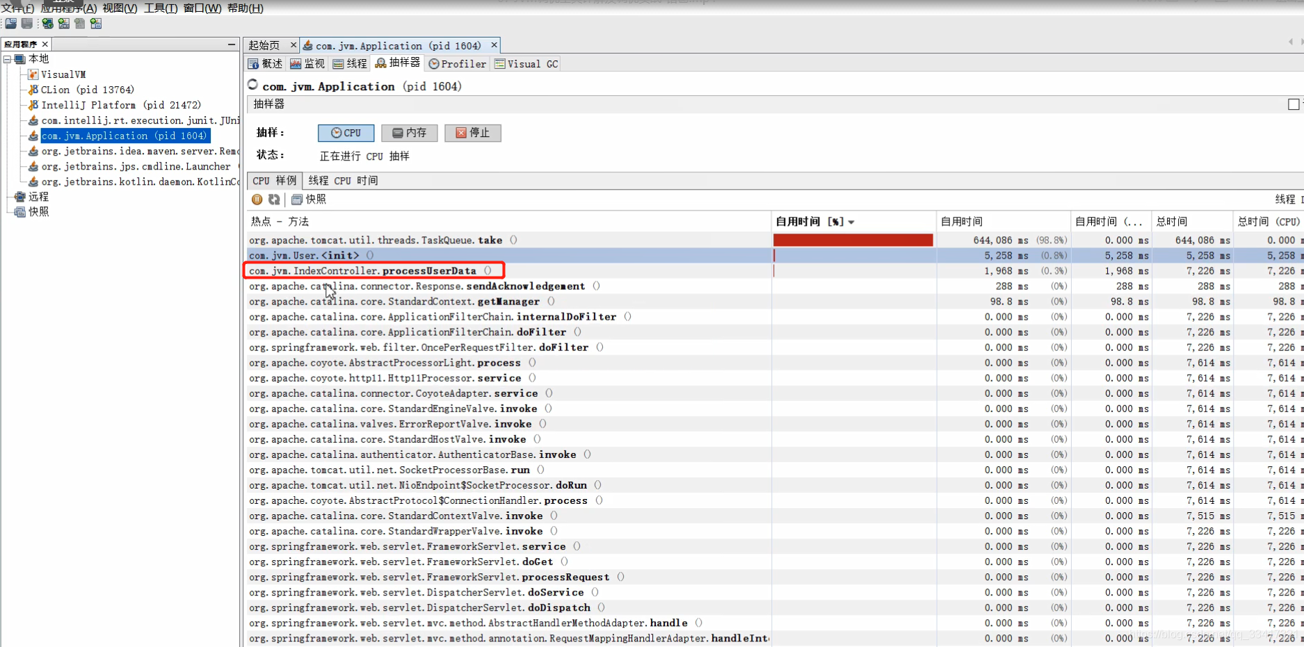Click the red self-time bar for TaskQueue.take
Screen dimensions: 1304x647
(853, 240)
